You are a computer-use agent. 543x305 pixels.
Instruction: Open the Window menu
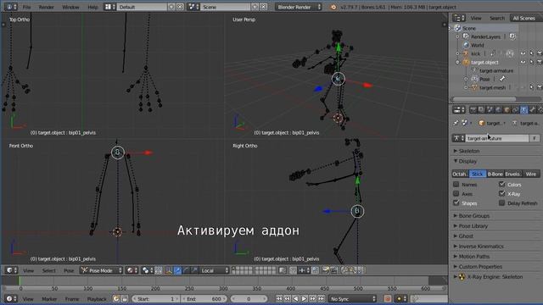click(x=70, y=7)
